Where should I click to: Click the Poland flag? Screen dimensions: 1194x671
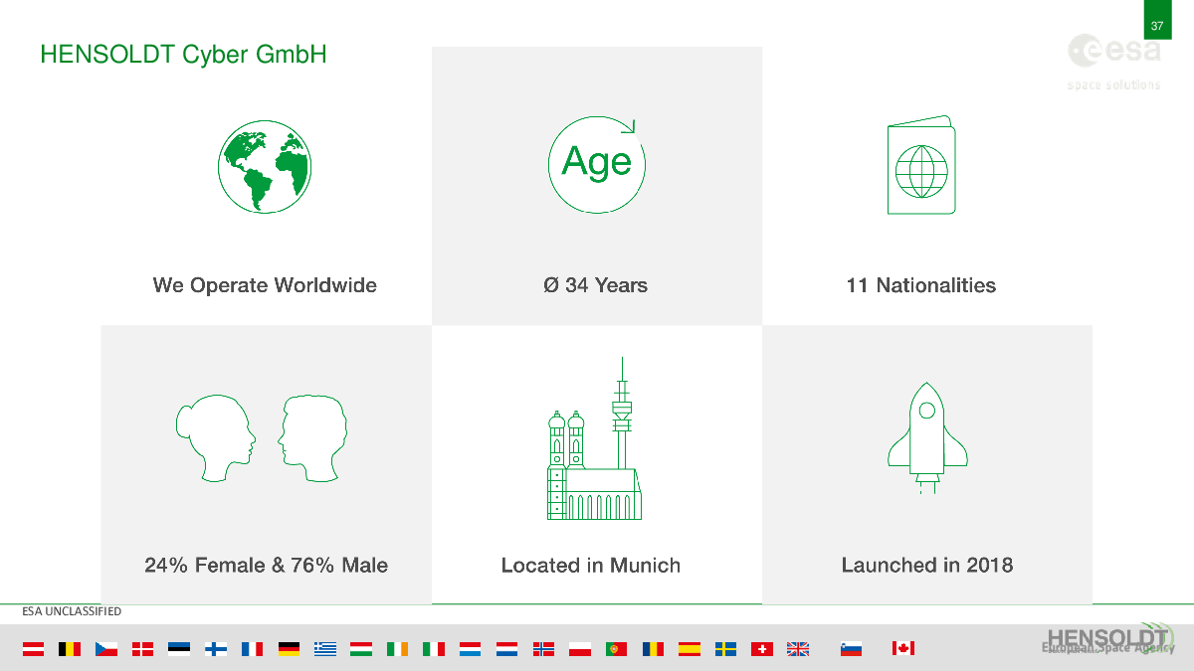point(580,649)
